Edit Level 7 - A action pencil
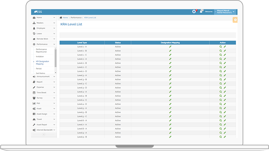The width and height of the screenshot is (269, 151). (x=225, y=125)
